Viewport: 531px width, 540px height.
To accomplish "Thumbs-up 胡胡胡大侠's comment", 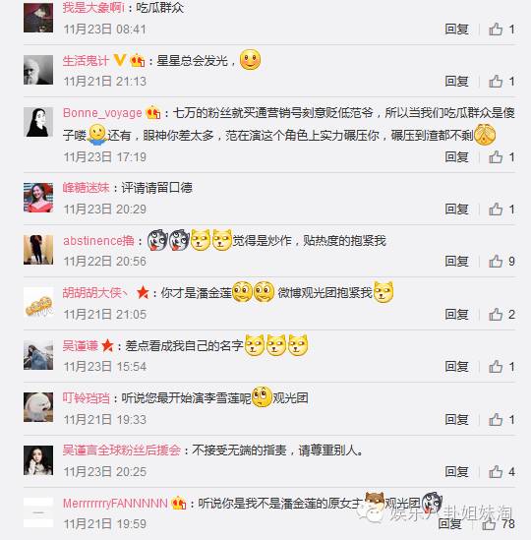I will tap(496, 314).
